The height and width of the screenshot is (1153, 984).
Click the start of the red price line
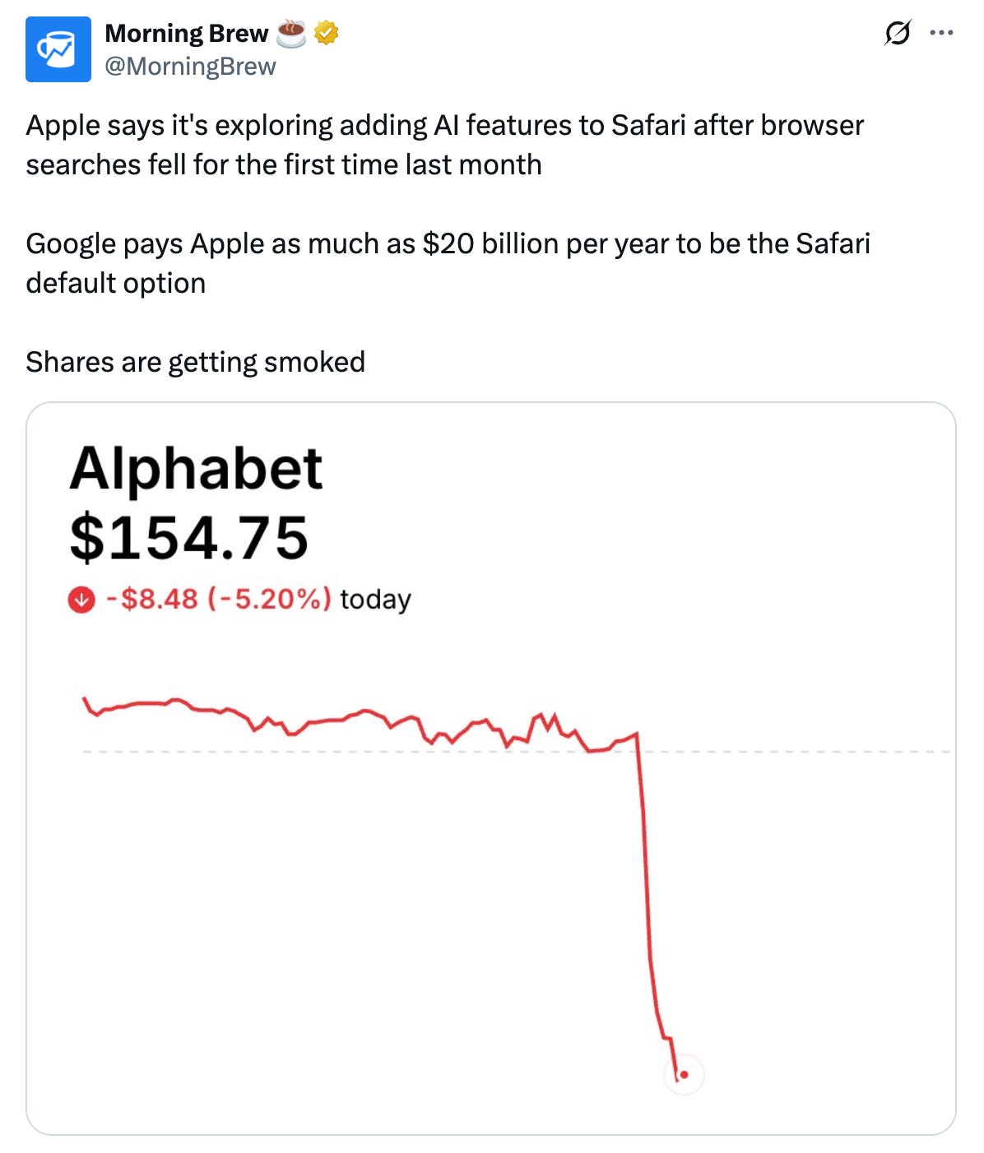[x=85, y=699]
